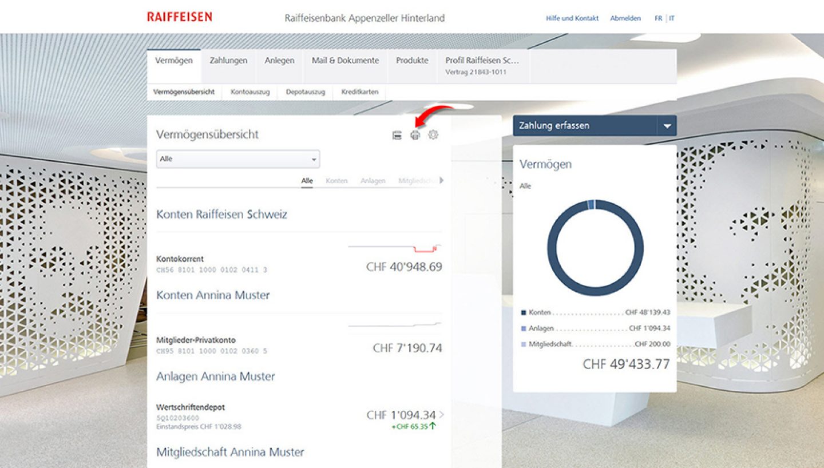
Task: Switch language to FR
Action: point(658,18)
